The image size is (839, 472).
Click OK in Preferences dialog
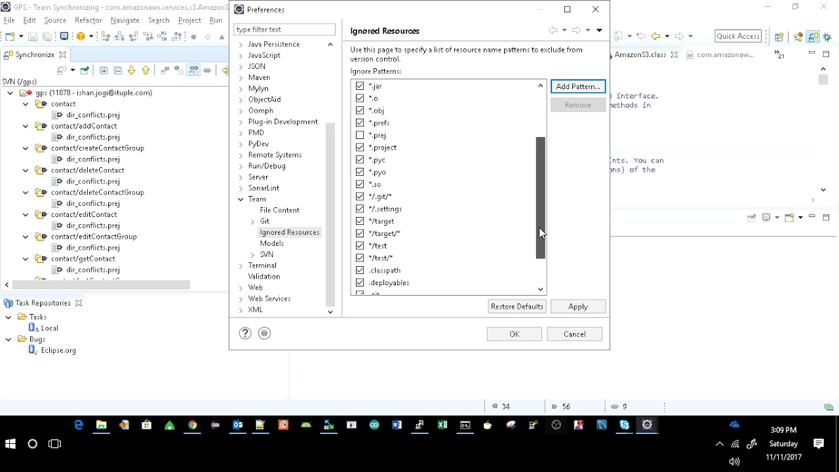[x=515, y=334]
